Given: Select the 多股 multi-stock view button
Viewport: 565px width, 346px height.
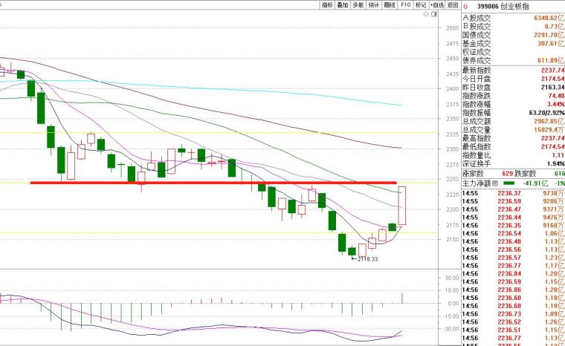Looking at the screenshot, I should [358, 4].
